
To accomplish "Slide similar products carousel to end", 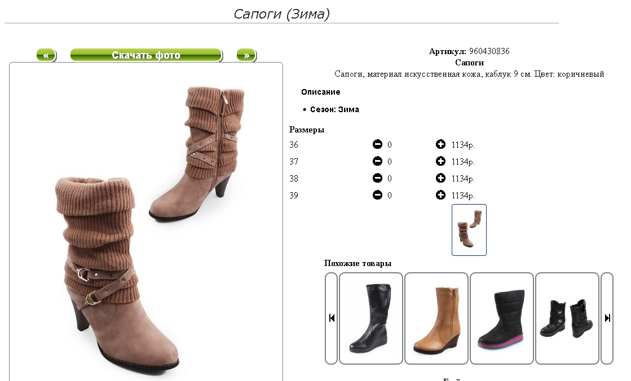I will [607, 318].
